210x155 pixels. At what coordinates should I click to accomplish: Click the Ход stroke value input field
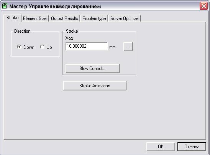point(86,46)
